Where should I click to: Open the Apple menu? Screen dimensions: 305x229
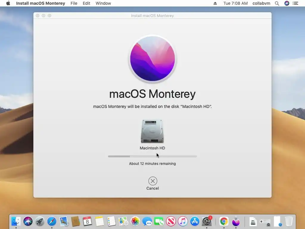tap(8, 3)
